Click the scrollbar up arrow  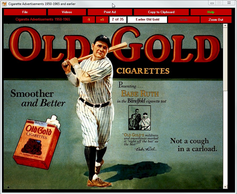[x=225, y=25]
